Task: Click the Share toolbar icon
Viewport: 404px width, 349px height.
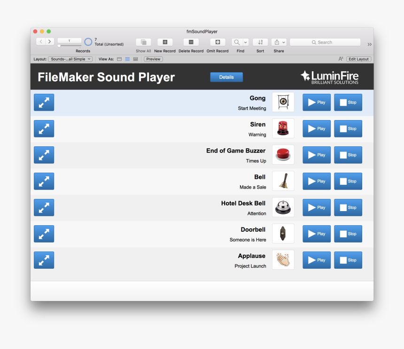Action: point(277,42)
